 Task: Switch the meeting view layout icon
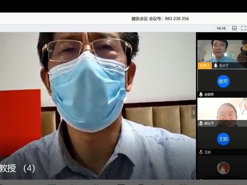pos(234,28)
